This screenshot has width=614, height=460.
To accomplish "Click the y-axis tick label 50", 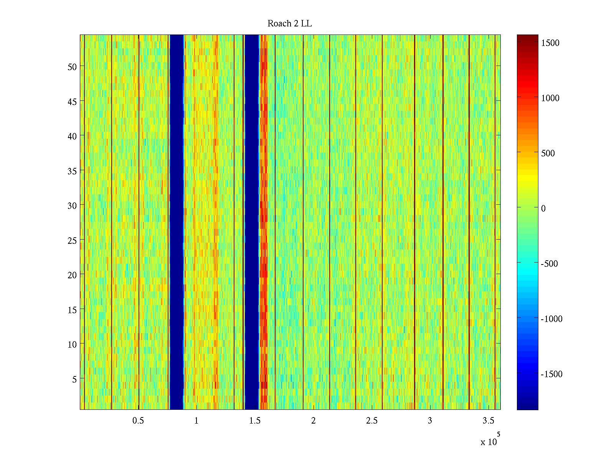I will click(72, 67).
